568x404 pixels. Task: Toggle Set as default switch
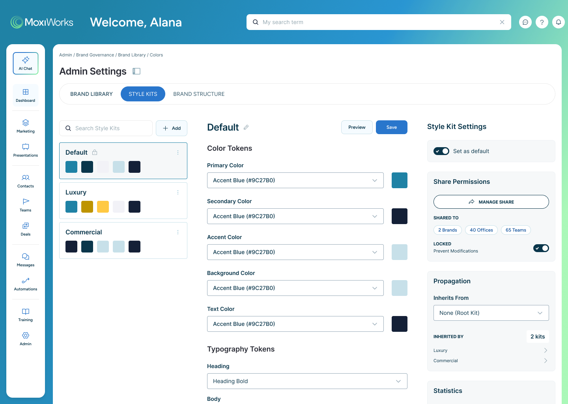(x=441, y=151)
